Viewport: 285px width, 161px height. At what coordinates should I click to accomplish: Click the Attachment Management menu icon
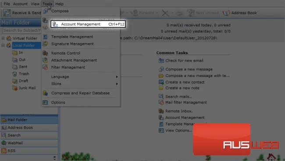pos(45,60)
